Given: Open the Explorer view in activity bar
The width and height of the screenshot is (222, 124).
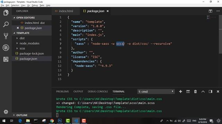Looking at the screenshot, I should point(6,13).
